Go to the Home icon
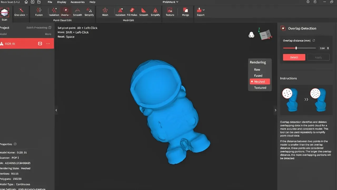 (x=26, y=2)
